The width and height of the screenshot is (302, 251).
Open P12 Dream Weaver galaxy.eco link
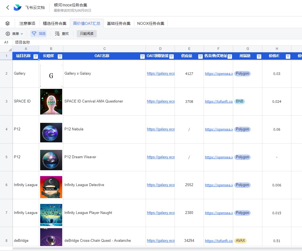click(161, 157)
